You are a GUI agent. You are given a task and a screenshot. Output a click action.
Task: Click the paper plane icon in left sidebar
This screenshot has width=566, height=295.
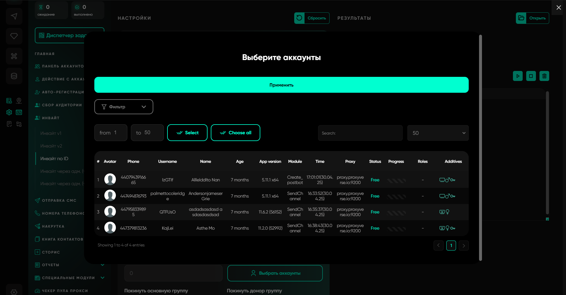click(x=14, y=16)
